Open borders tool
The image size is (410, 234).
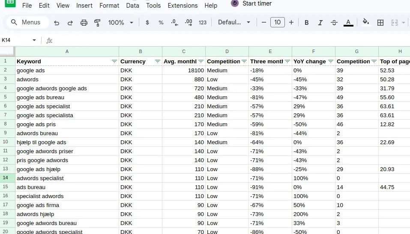pyautogui.click(x=380, y=23)
